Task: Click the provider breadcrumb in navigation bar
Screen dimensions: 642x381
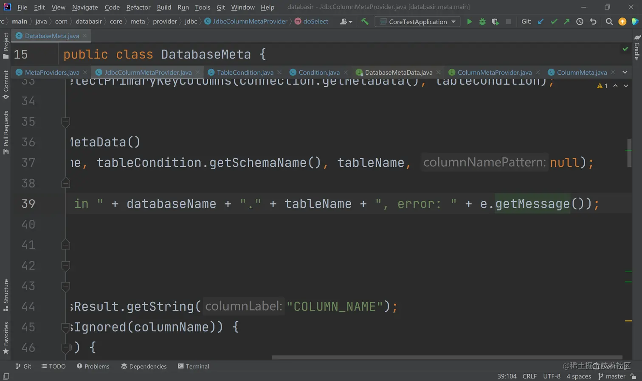Action: [x=165, y=22]
